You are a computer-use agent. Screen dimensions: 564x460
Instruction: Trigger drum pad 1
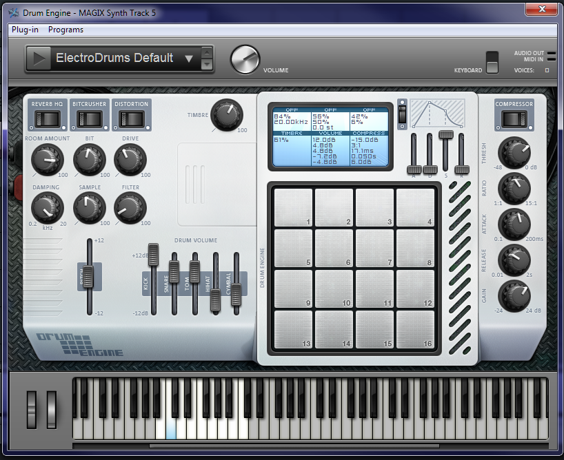click(x=293, y=208)
